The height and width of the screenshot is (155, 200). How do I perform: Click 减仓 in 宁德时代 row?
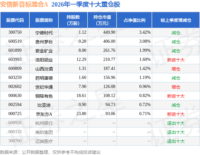point(176,33)
